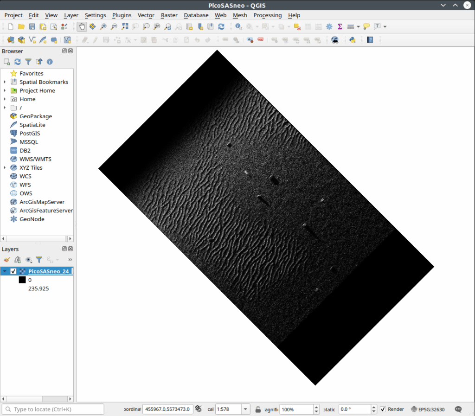Uncheck the PicoSASneo_24 layer visibility checkbox
Image resolution: width=475 pixels, height=416 pixels.
click(x=13, y=271)
